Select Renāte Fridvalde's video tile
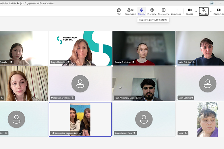The image size is (224, 149). click(x=144, y=48)
